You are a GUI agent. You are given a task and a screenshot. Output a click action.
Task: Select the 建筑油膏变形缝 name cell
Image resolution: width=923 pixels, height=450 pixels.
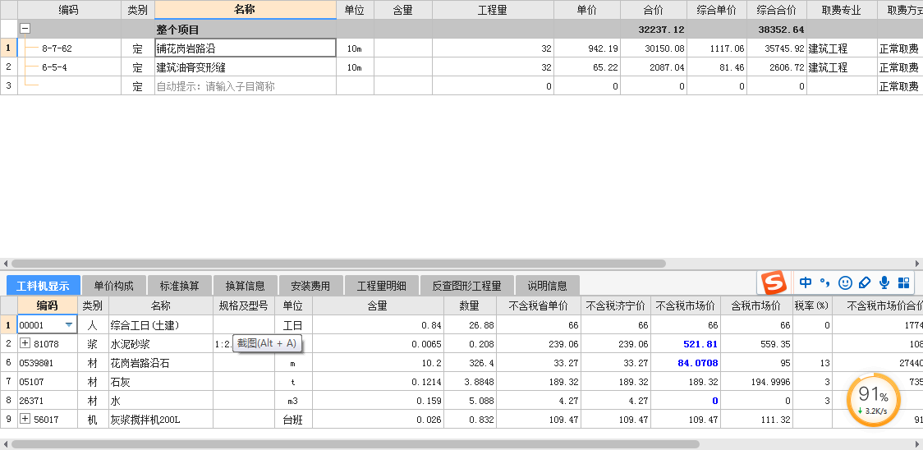246,67
